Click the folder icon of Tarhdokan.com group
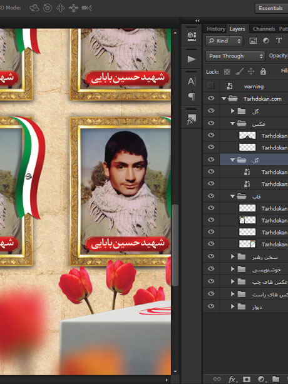Image resolution: width=288 pixels, height=384 pixels. click(x=233, y=99)
